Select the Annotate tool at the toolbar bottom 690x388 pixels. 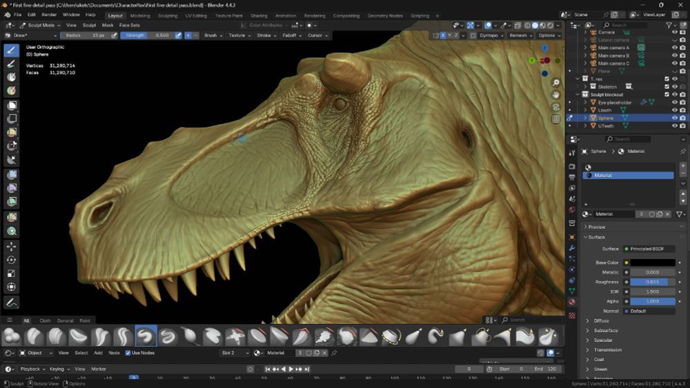coord(12,303)
